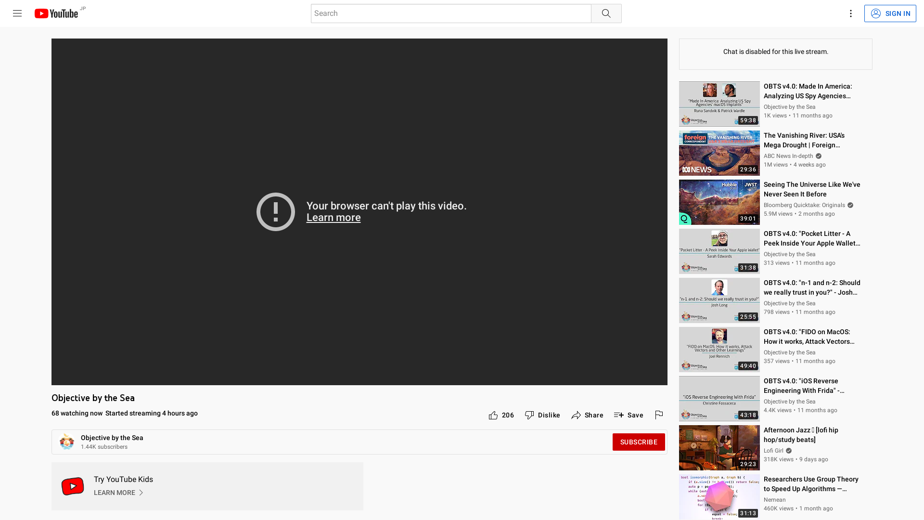924x520 pixels.
Task: Save video to playlist
Action: point(629,415)
